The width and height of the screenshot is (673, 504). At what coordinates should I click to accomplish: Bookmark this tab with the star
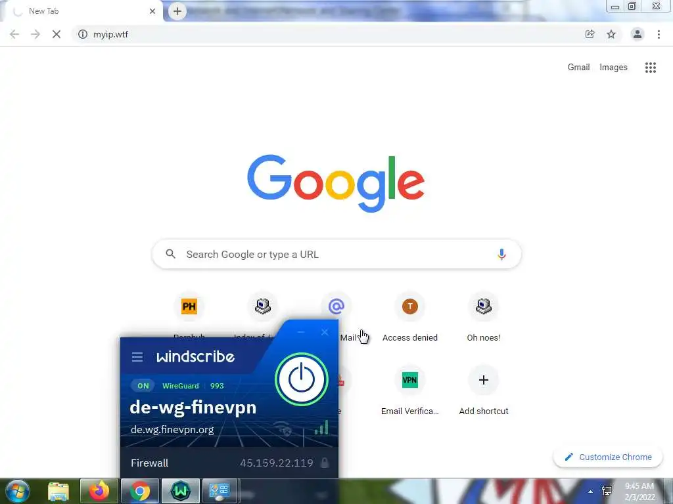coord(611,34)
